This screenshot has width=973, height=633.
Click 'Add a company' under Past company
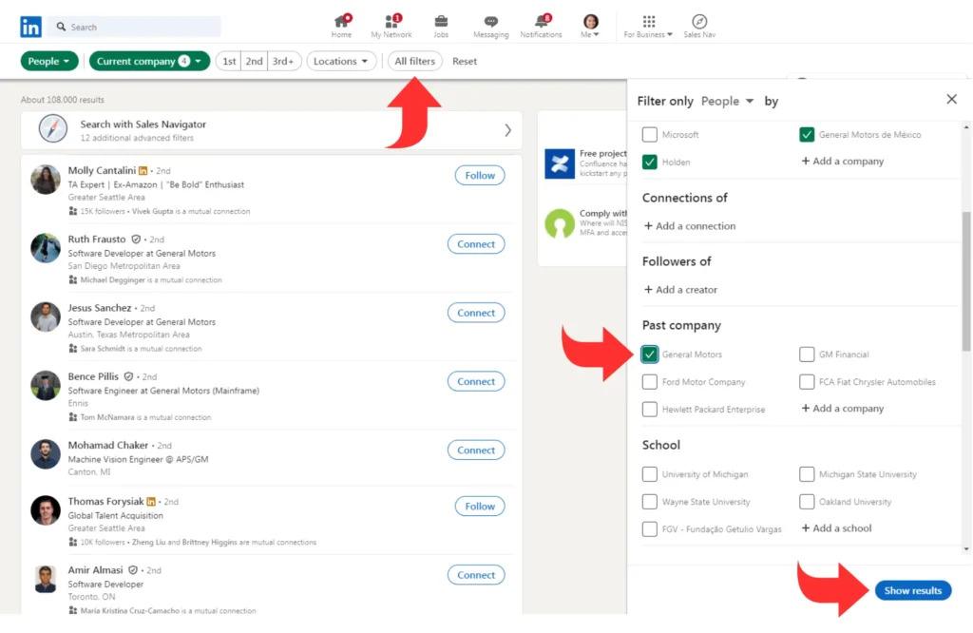click(842, 408)
